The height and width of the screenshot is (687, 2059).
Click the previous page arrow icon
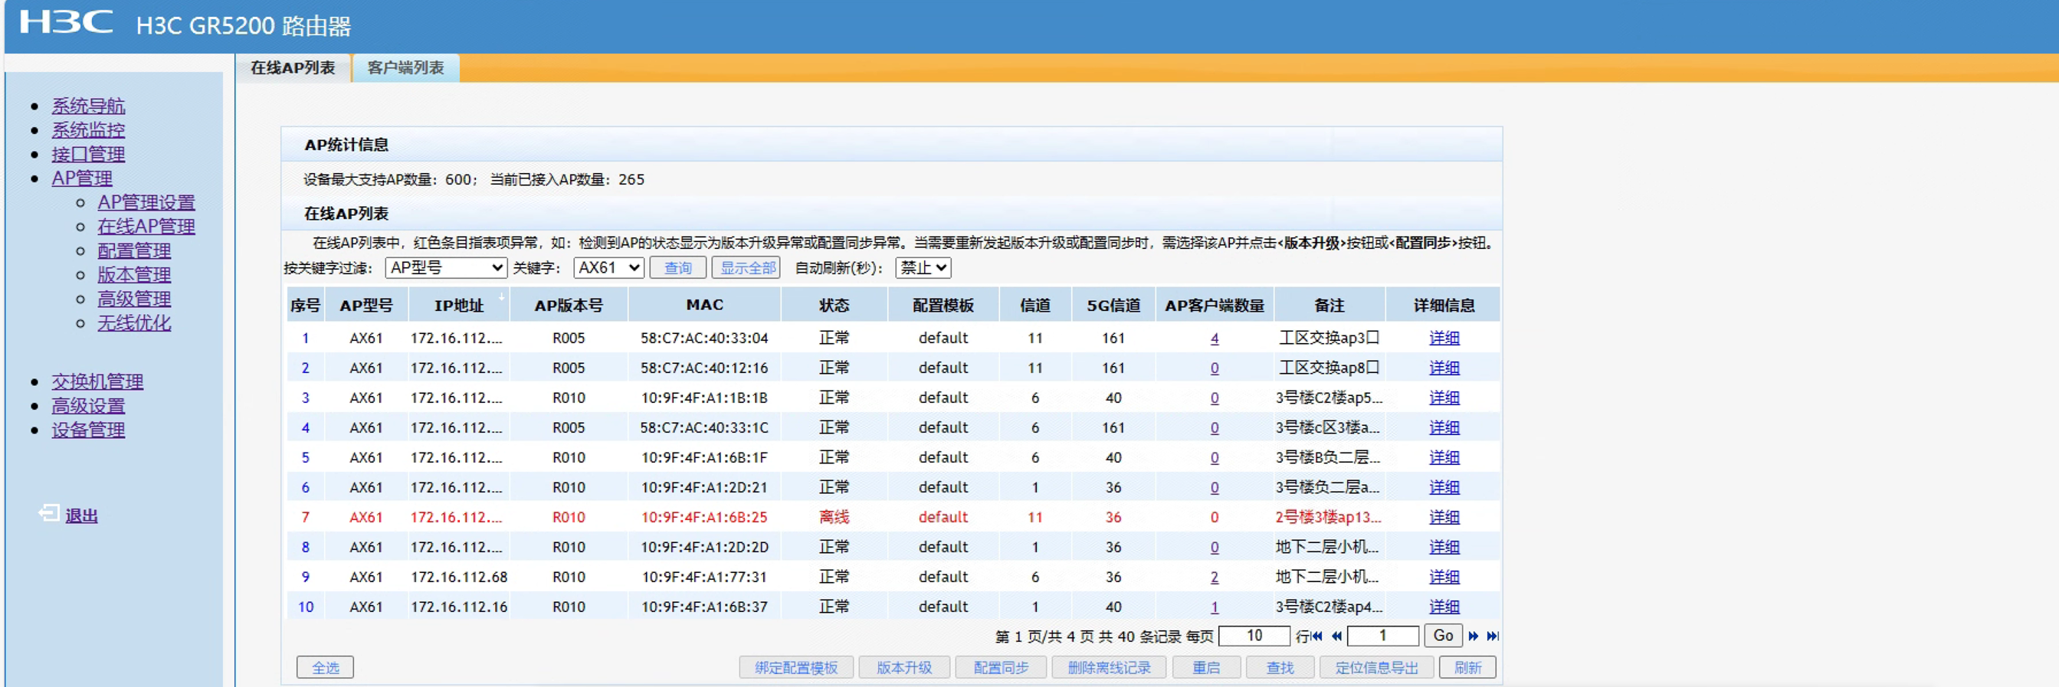pos(1336,636)
